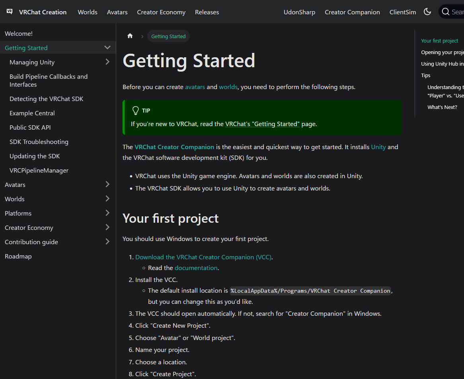Click the VRChat logo icon
The height and width of the screenshot is (379, 464).
click(10, 12)
